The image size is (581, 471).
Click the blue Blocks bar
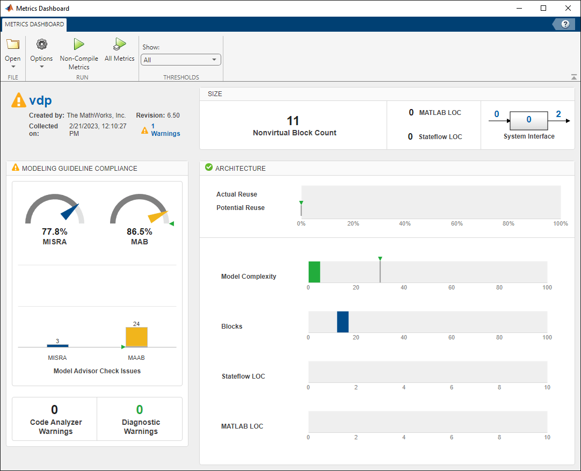point(343,322)
